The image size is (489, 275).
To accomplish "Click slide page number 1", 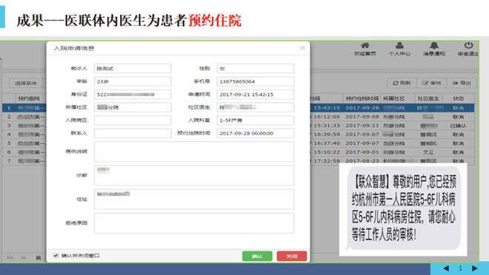I will coord(460,268).
